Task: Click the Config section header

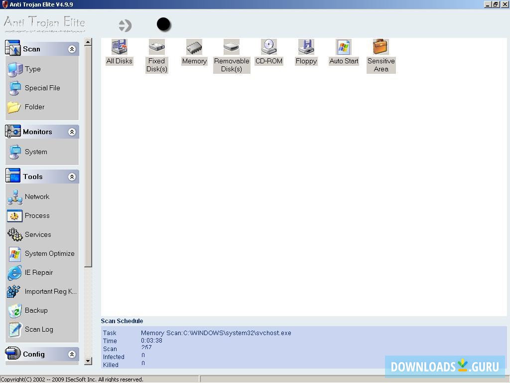Action: click(42, 354)
